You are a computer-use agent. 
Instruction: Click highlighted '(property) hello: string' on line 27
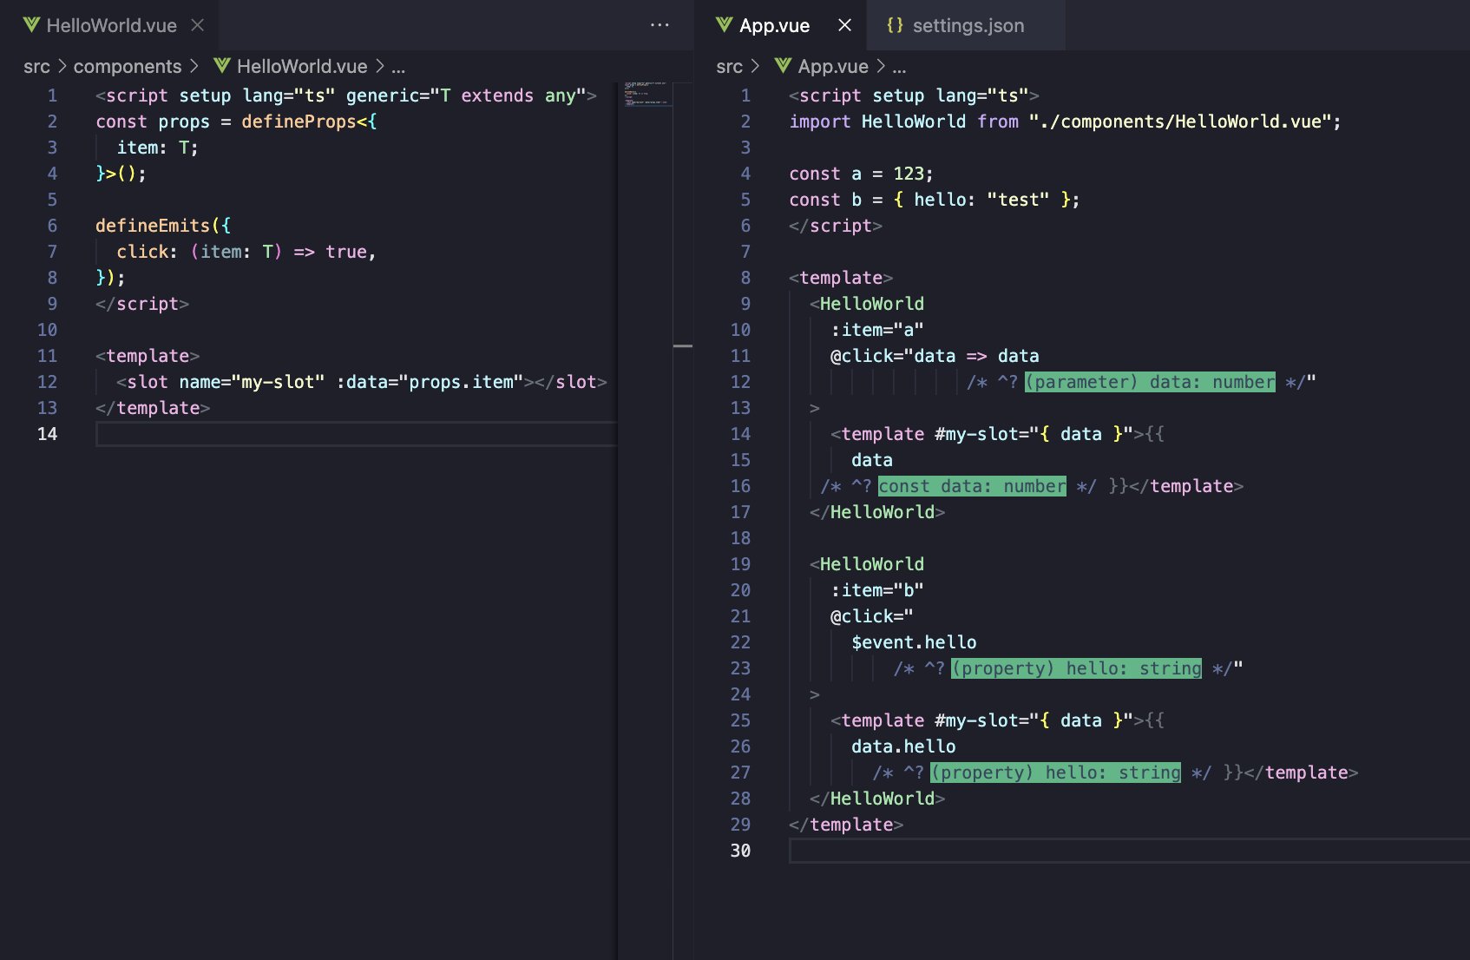coord(1055,773)
